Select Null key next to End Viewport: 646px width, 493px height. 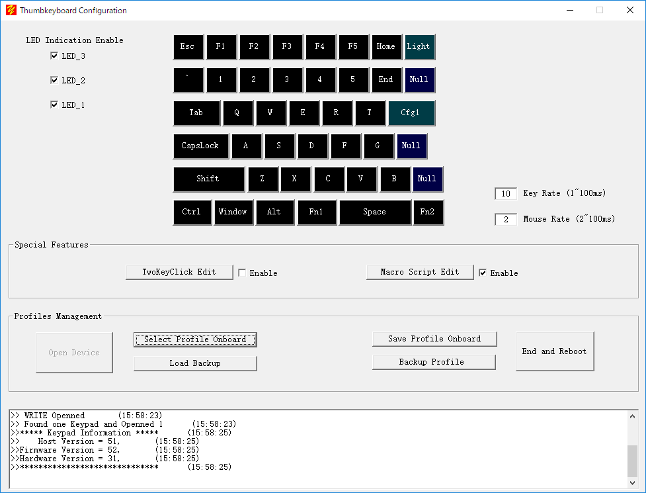(419, 80)
